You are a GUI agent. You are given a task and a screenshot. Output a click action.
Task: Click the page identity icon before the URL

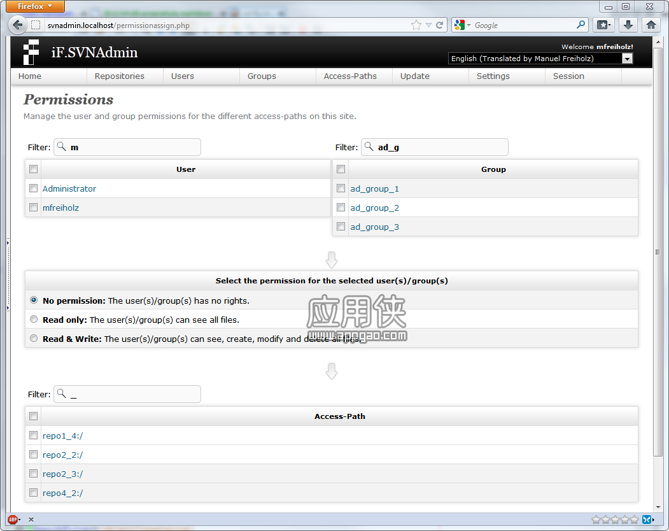coord(36,25)
